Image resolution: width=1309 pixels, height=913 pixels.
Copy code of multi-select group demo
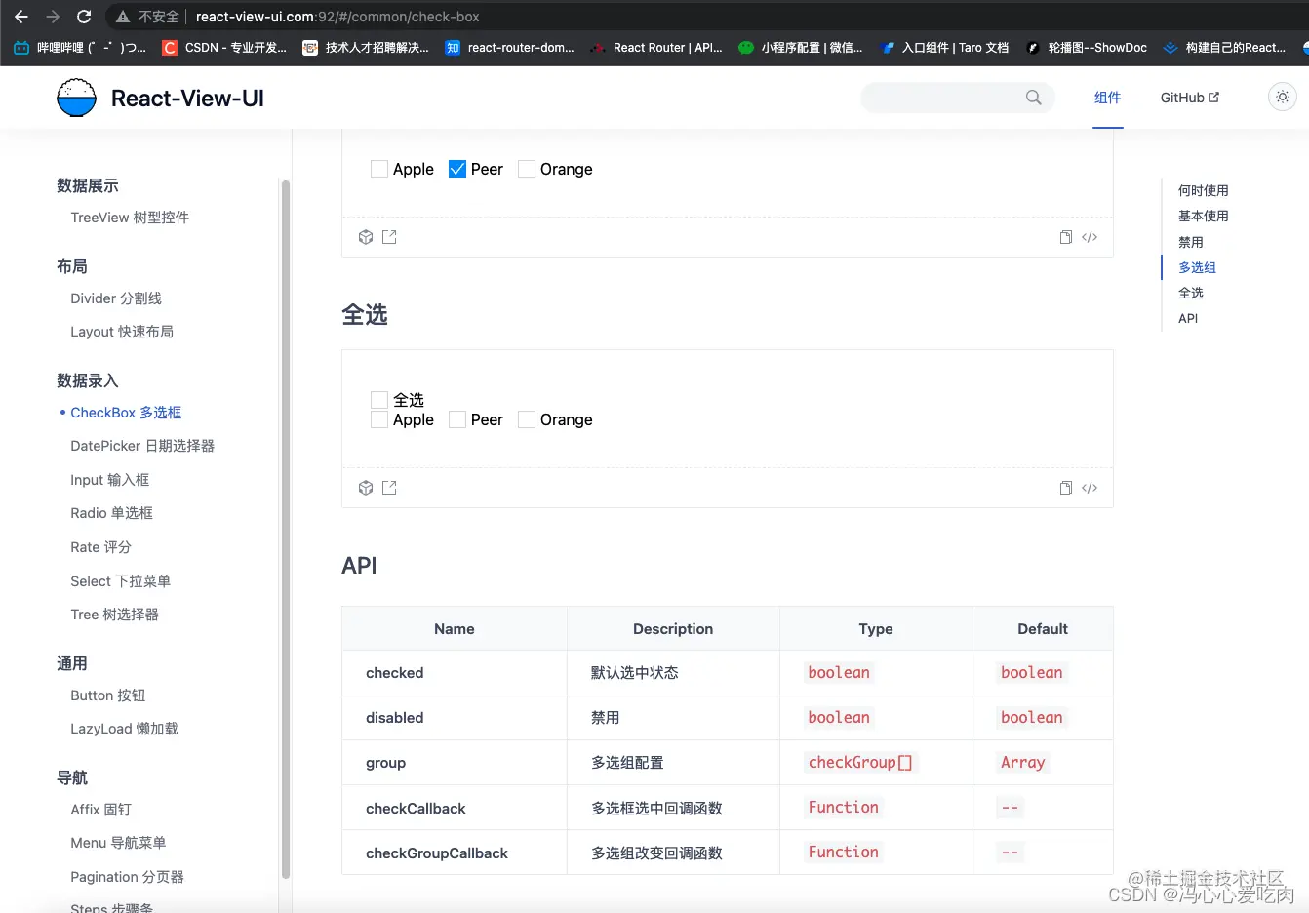click(x=1066, y=237)
